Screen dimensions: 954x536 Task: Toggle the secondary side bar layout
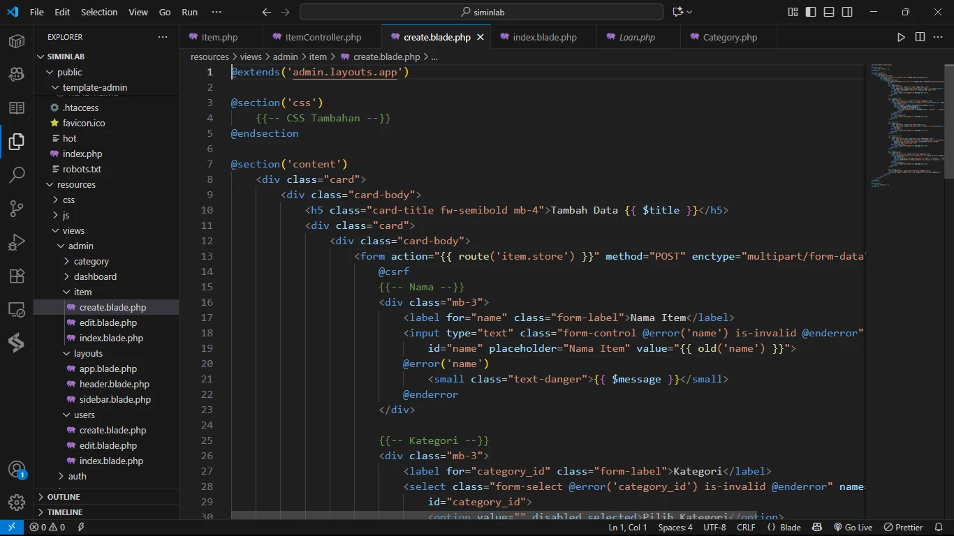click(847, 12)
